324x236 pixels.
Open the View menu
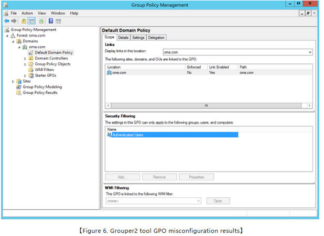coord(42,13)
